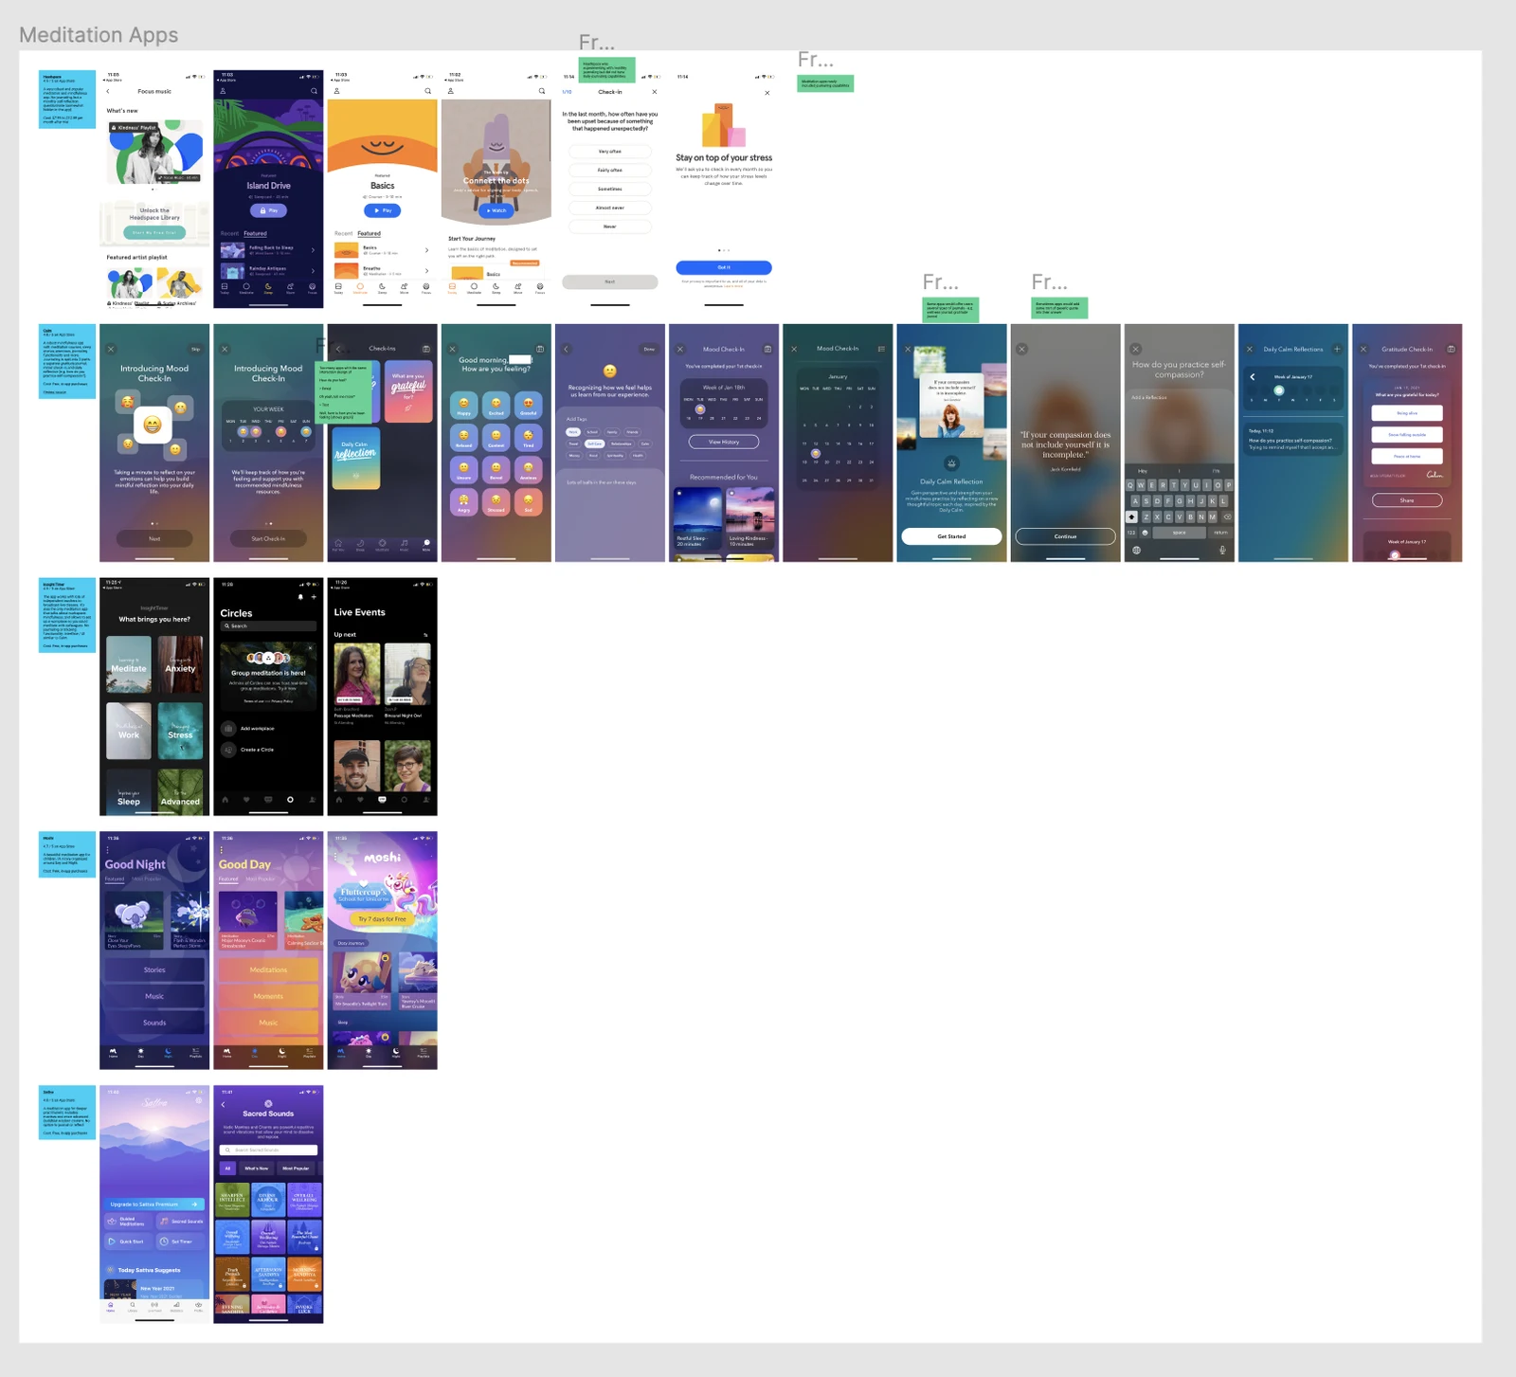Viewport: 1516px width, 1377px height.
Task: Select the 'Never' answer option
Action: coord(610,226)
